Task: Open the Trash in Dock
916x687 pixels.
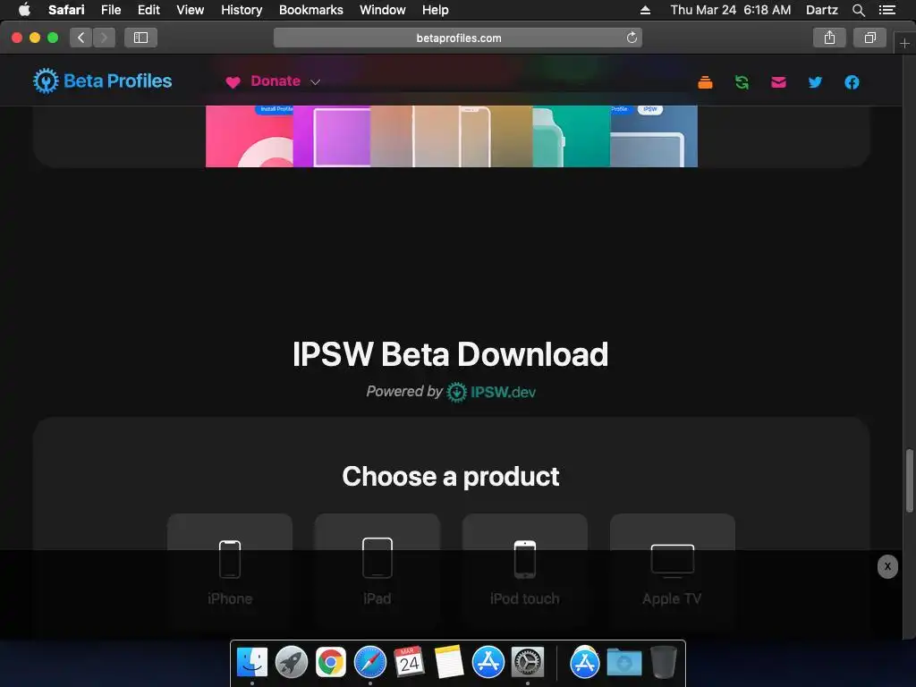Action: point(664,663)
